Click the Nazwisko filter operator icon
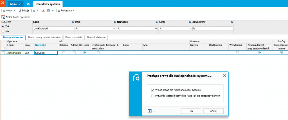This screenshot has width=288, height=120. [156, 22]
